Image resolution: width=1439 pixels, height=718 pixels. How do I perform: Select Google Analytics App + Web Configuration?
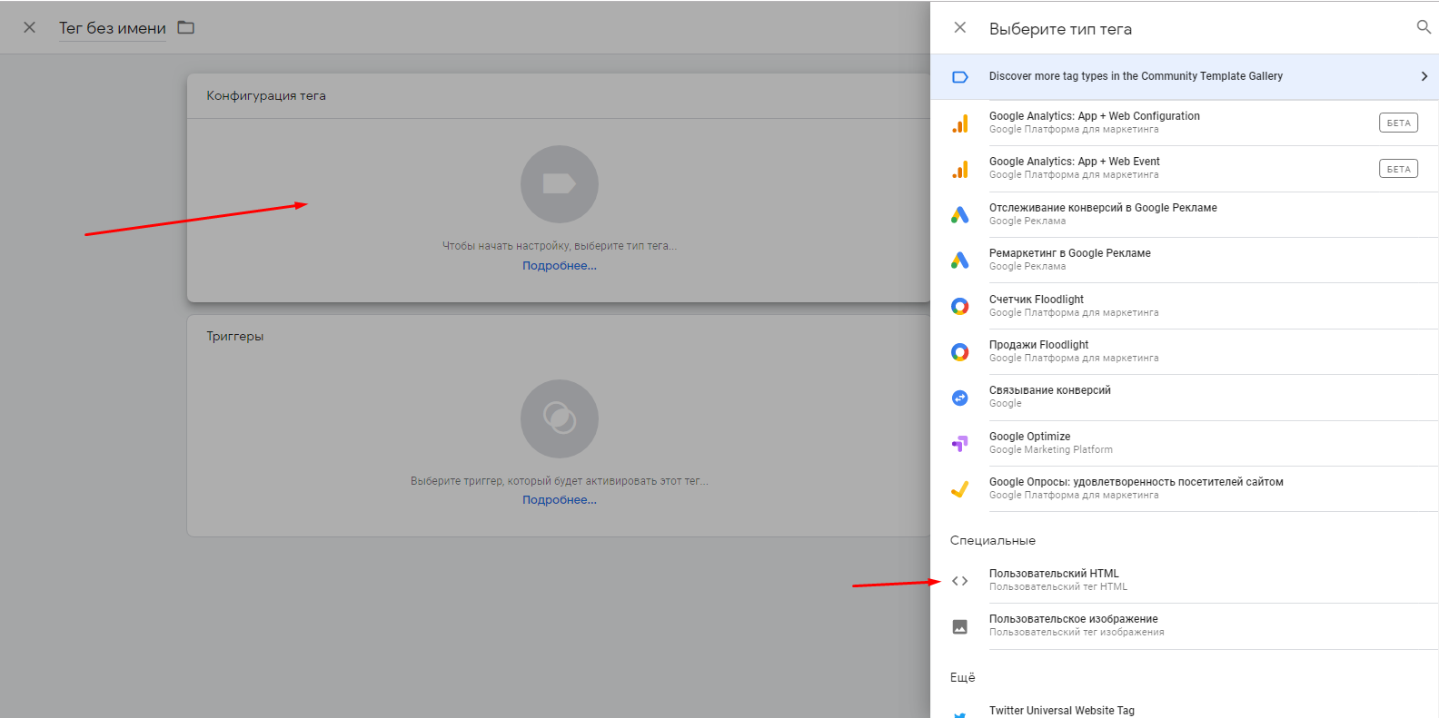[x=1094, y=122]
